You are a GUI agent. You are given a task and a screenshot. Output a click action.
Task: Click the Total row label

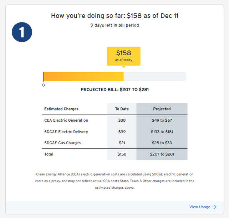point(49,154)
